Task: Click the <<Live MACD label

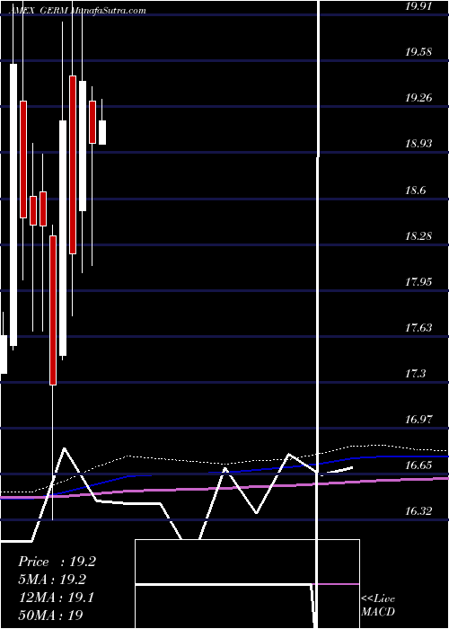Action: click(x=378, y=606)
